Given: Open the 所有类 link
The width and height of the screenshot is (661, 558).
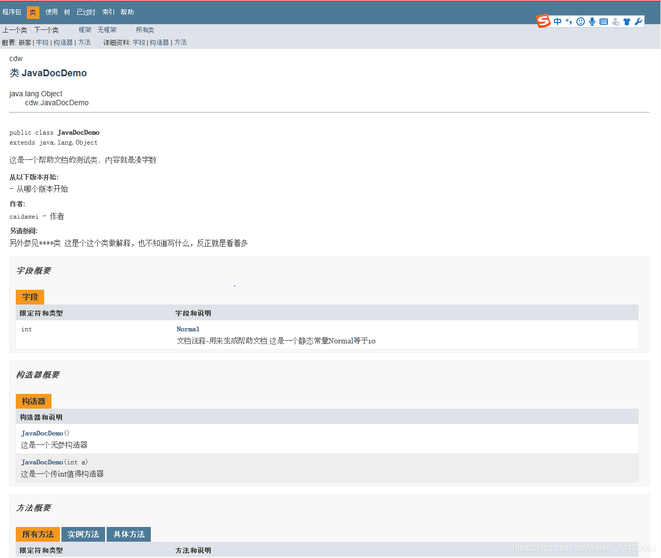Looking at the screenshot, I should pos(145,30).
